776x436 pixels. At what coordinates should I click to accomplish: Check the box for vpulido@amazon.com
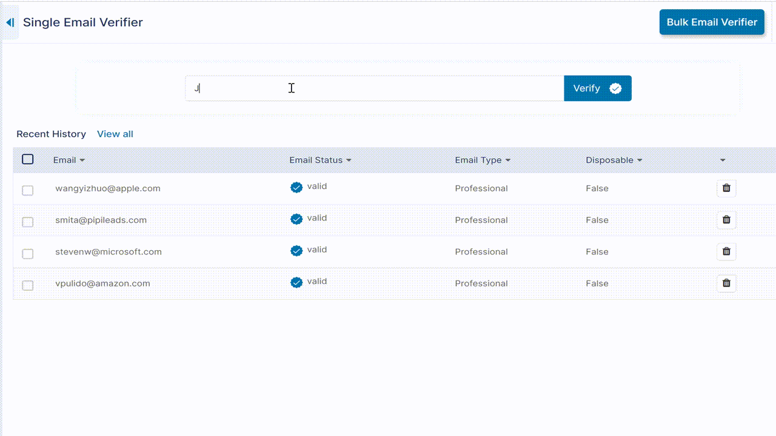pyautogui.click(x=28, y=285)
